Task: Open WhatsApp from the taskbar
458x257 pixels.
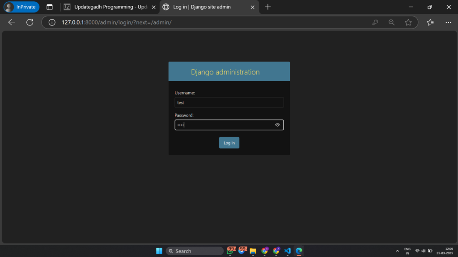Action: pos(230,251)
